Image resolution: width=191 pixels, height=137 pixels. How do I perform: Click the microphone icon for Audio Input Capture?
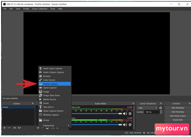pos(41,68)
